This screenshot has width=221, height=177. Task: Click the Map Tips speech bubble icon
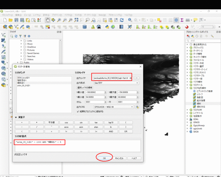[x=195, y=20]
